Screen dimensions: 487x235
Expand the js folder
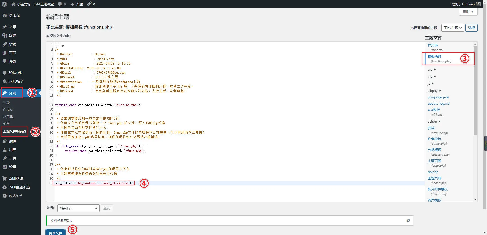(x=431, y=83)
